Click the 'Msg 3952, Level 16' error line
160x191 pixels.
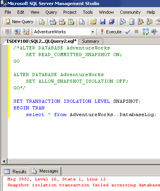point(56,179)
